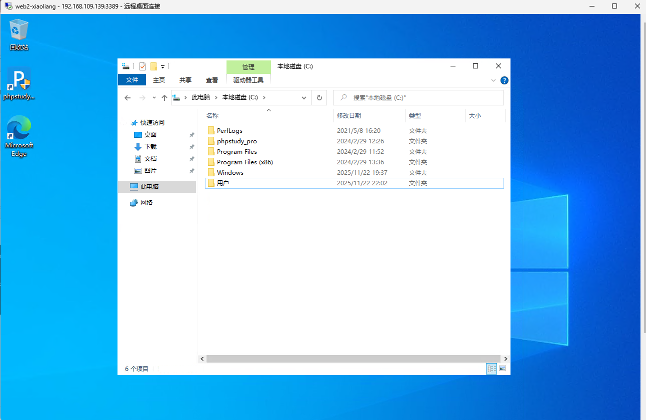
Task: Open 下载 in the navigation pane
Action: coord(150,147)
